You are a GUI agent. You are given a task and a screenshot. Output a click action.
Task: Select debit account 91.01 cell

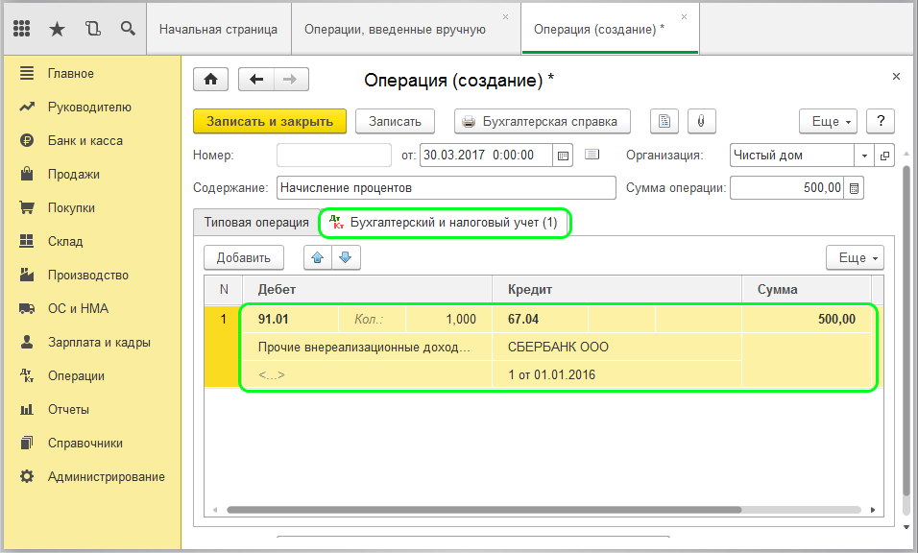pyautogui.click(x=290, y=319)
